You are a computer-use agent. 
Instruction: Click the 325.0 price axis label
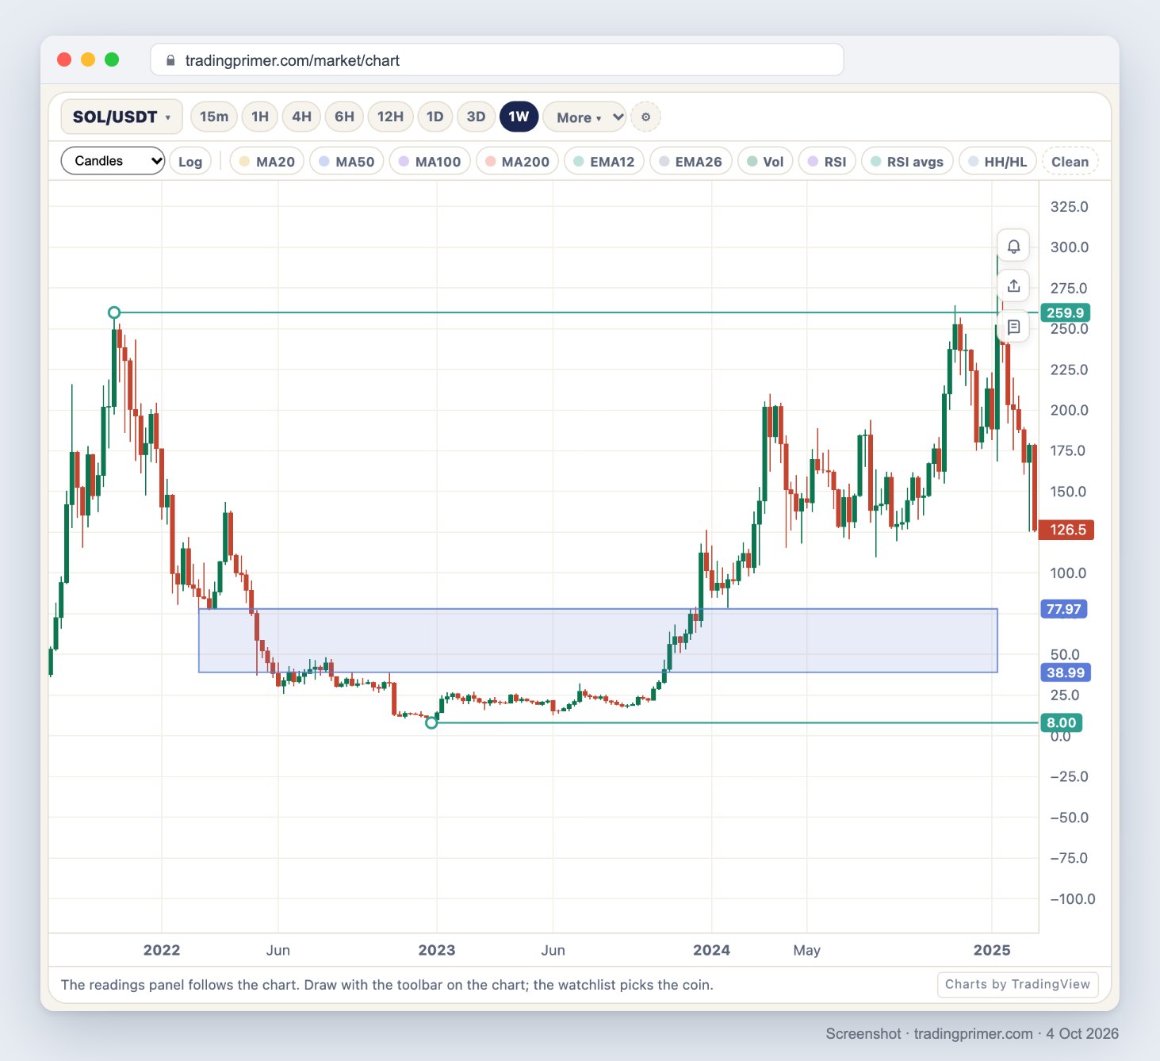pos(1069,207)
